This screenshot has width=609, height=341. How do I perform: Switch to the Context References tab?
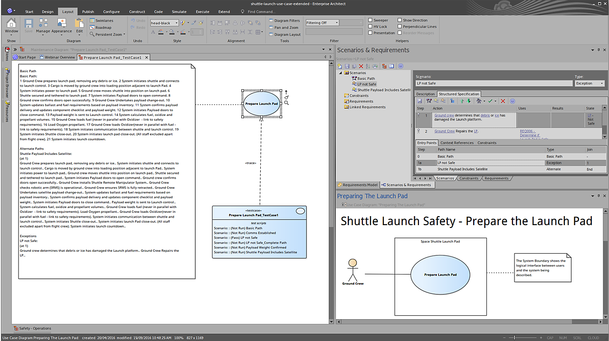[457, 142]
